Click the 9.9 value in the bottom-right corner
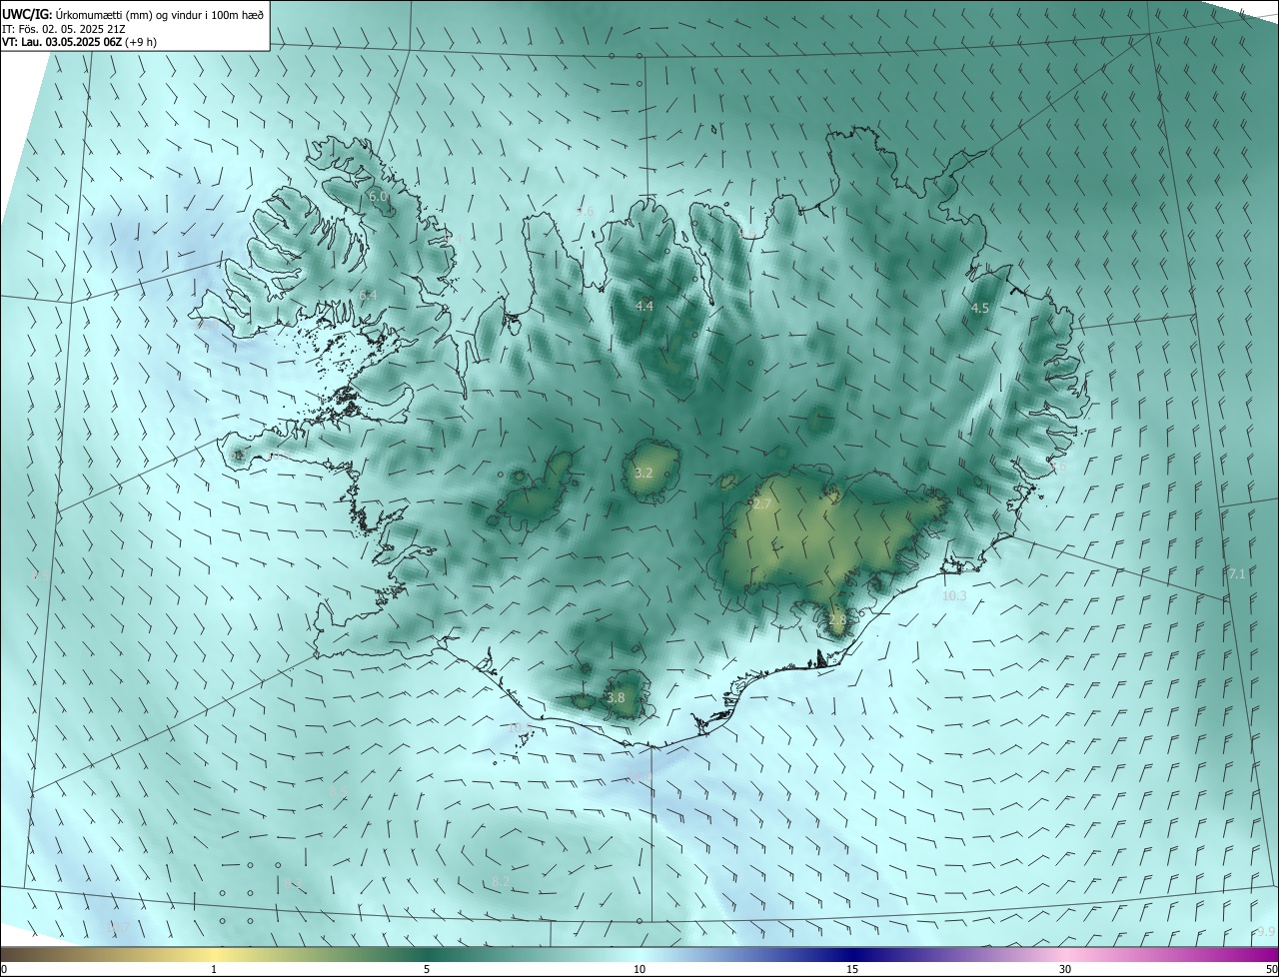 point(1266,932)
